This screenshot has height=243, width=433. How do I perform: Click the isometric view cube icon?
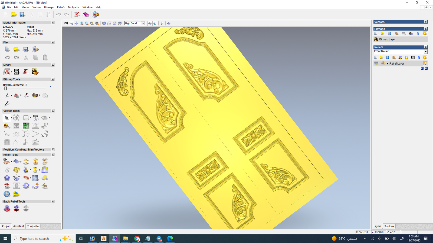(x=104, y=23)
